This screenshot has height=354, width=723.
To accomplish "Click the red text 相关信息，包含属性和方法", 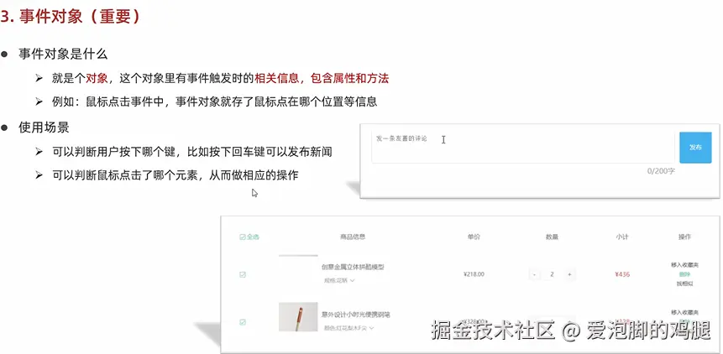I will tap(322, 79).
